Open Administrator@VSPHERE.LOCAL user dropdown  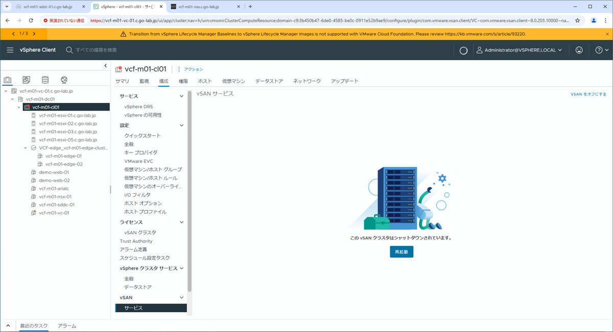pos(519,50)
